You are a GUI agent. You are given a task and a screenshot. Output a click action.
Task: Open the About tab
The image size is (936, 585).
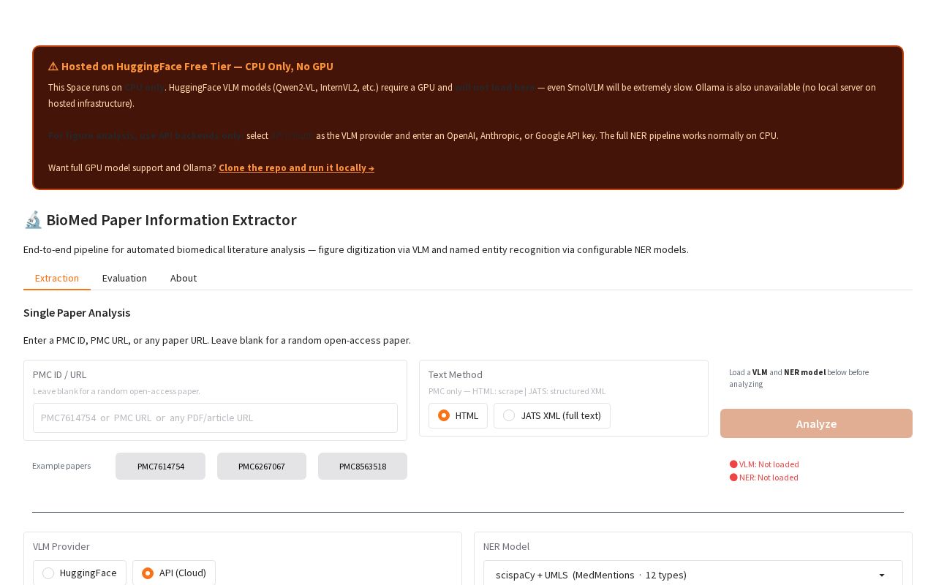coord(184,278)
